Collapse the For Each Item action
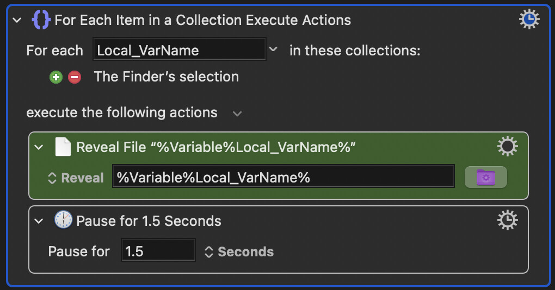The width and height of the screenshot is (555, 290). [17, 20]
